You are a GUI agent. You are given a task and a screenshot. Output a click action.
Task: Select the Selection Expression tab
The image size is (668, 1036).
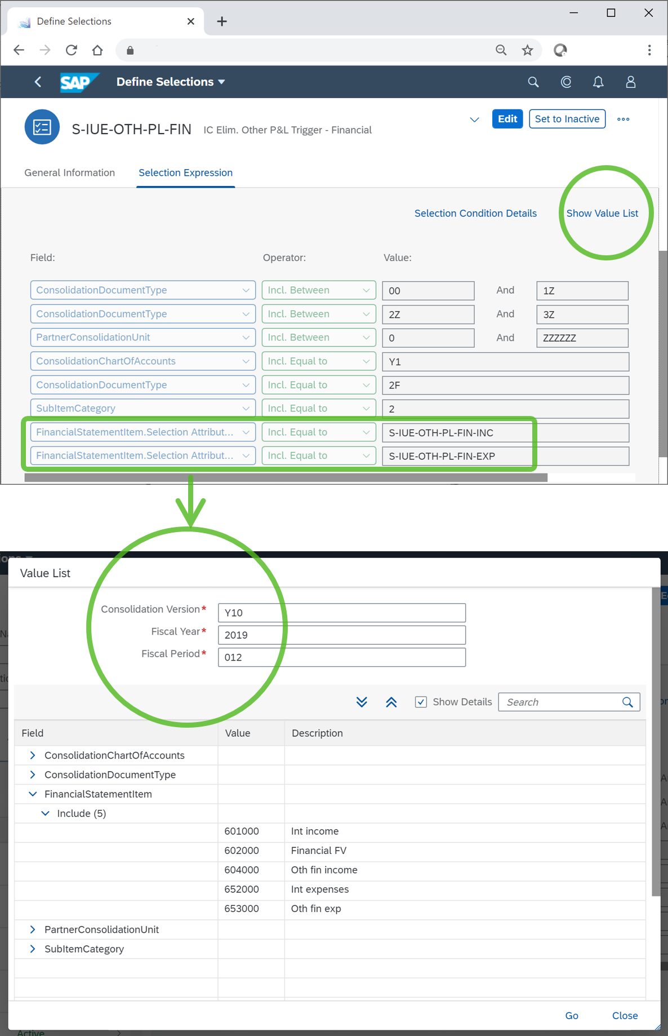click(185, 172)
